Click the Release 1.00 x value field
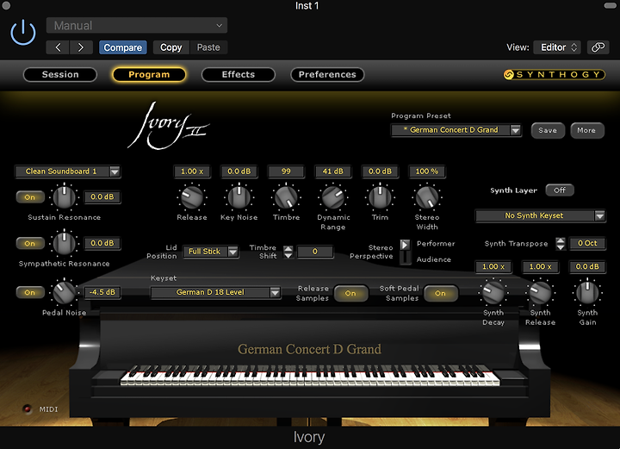Viewport: 620px width, 449px height. pyautogui.click(x=192, y=171)
